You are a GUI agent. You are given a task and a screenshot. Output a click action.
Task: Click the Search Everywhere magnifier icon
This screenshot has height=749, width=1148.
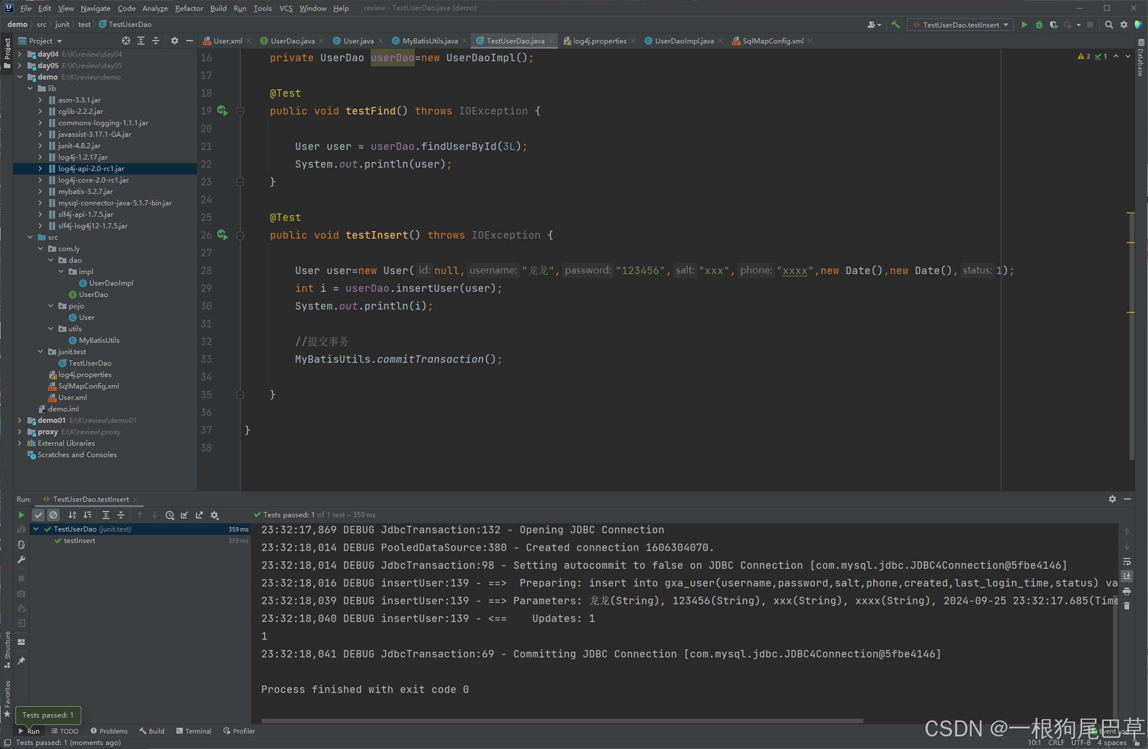tap(1108, 25)
